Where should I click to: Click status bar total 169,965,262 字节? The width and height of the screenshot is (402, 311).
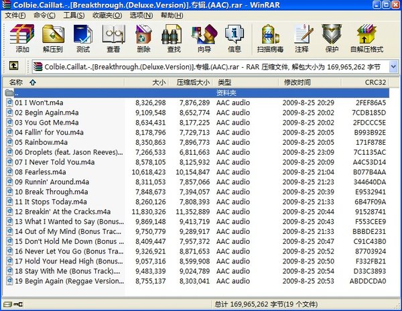click(266, 304)
